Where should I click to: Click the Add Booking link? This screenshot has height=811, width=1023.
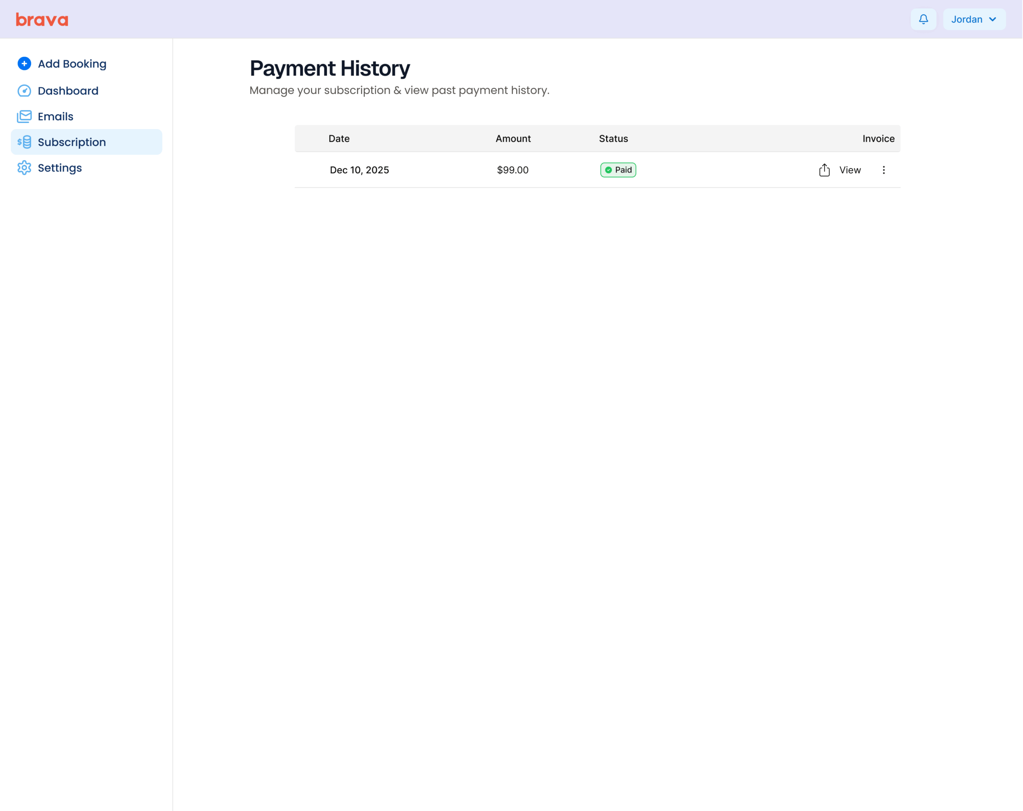coord(72,64)
